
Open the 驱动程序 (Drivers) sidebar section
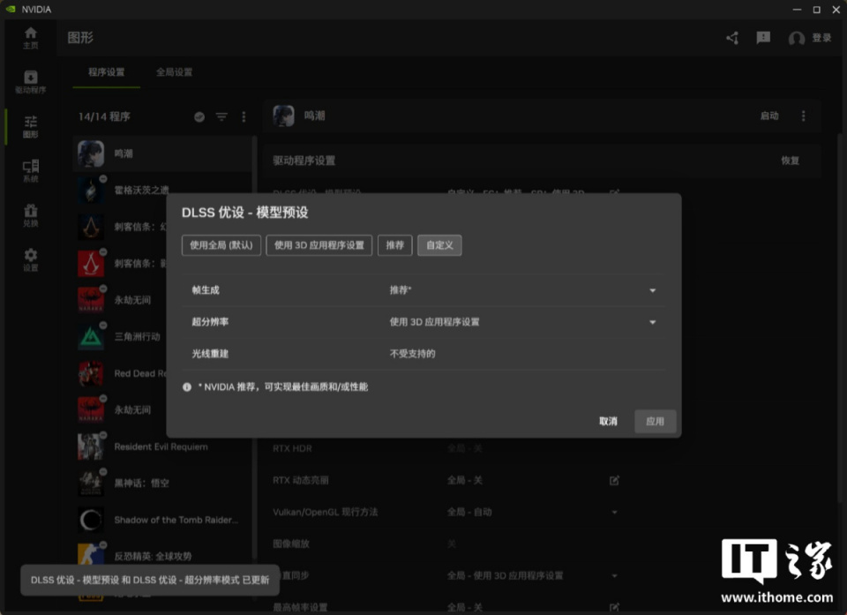point(30,81)
